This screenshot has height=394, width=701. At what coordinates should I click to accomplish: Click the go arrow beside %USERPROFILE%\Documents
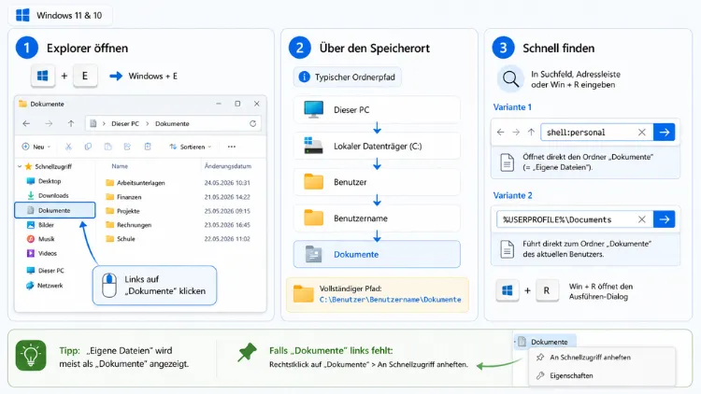pos(664,219)
